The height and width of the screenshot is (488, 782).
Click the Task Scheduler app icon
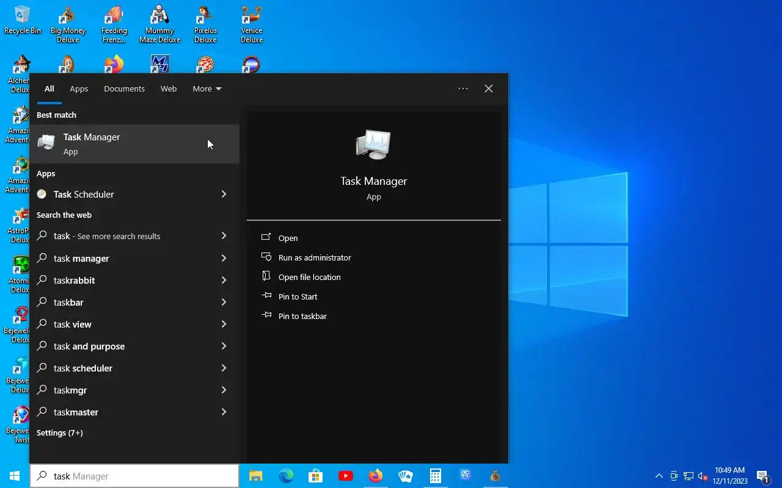click(x=42, y=194)
